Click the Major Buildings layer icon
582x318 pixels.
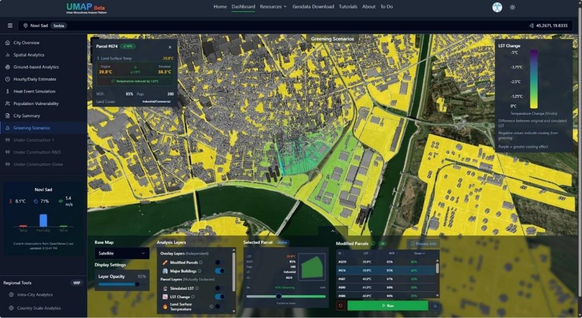click(x=165, y=271)
